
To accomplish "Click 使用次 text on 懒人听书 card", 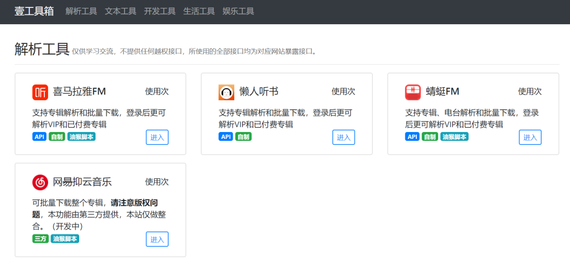I will click(343, 91).
